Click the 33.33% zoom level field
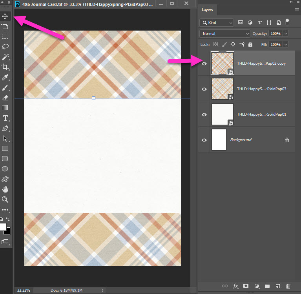Viewport: 301px width, 294px height. [x=24, y=290]
